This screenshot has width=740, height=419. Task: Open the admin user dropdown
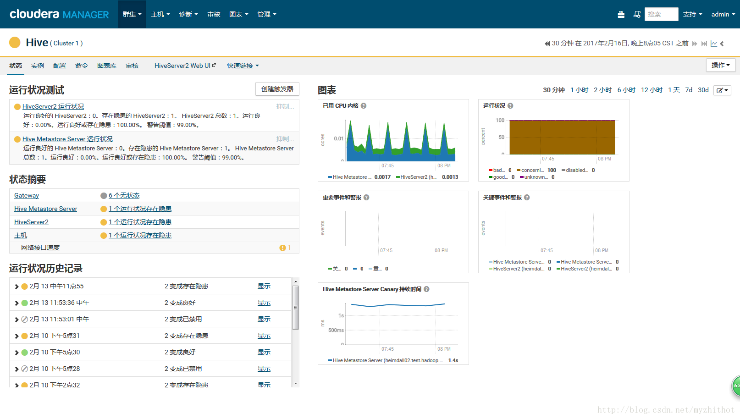tap(723, 14)
